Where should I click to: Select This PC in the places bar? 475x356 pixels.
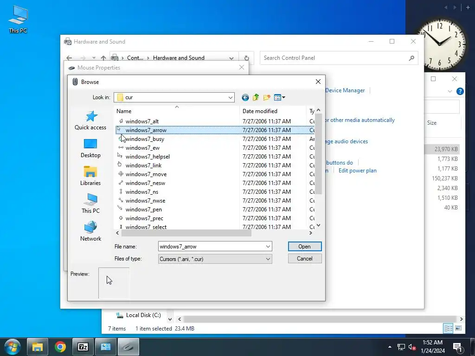(x=90, y=203)
